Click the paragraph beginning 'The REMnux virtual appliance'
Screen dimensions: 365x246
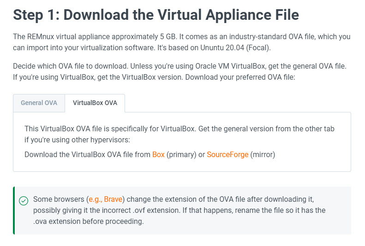181,42
